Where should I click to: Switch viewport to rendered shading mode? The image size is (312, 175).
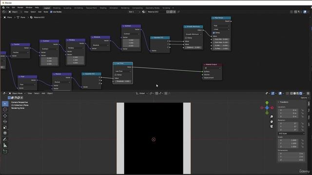(x=301, y=93)
